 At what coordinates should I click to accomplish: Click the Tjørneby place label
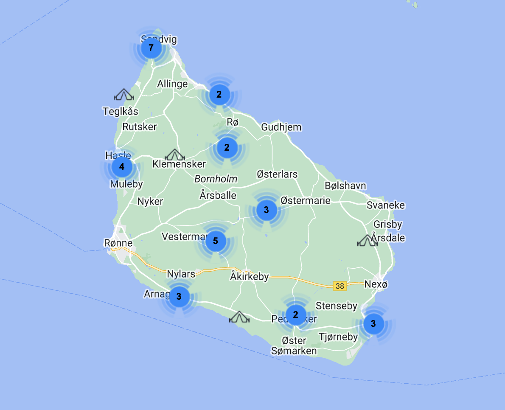click(x=338, y=337)
